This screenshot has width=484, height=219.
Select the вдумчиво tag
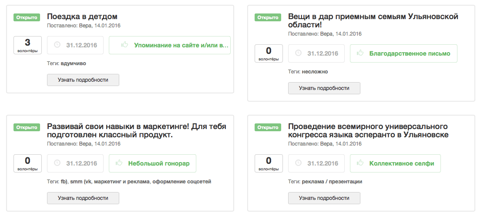(74, 63)
